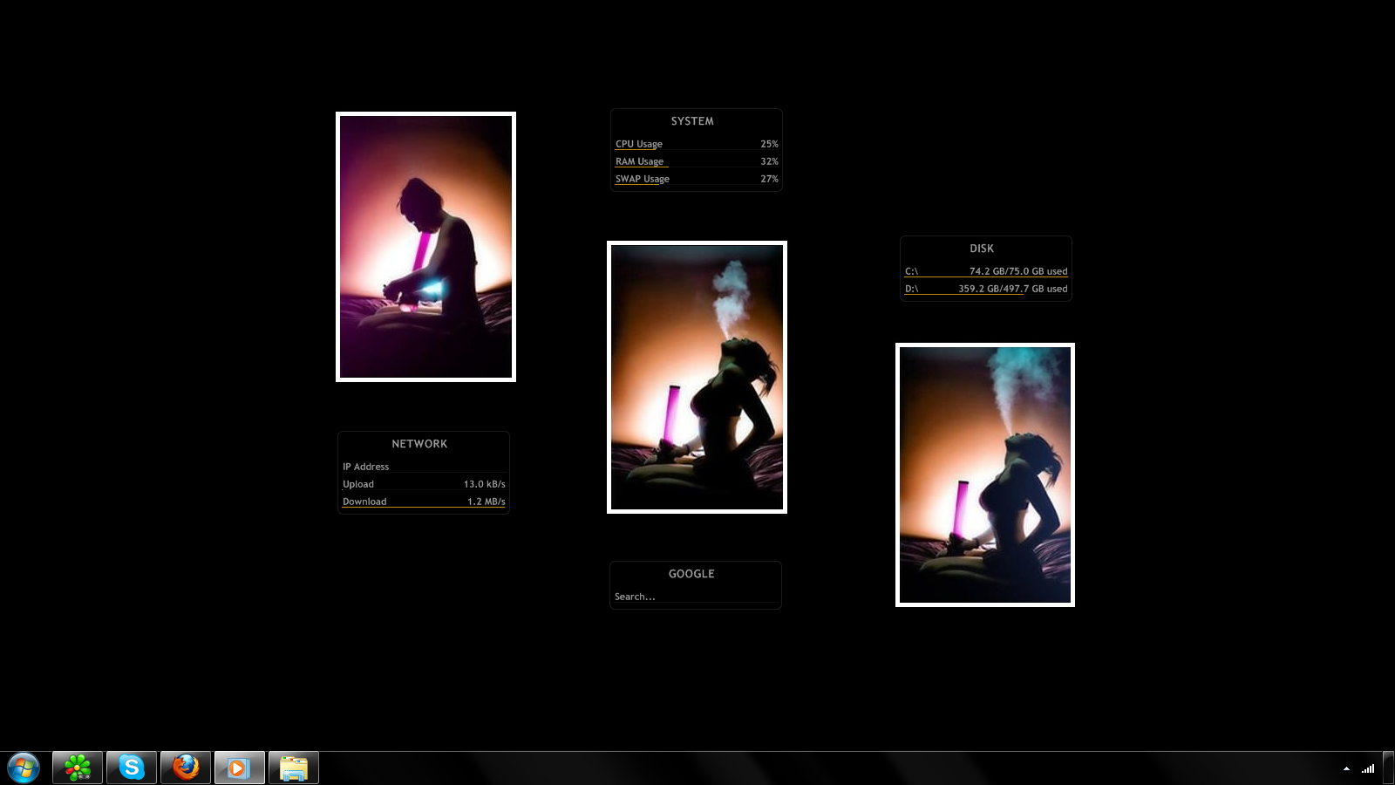The height and width of the screenshot is (785, 1395).
Task: Click the Google Search input field
Action: [x=695, y=597]
